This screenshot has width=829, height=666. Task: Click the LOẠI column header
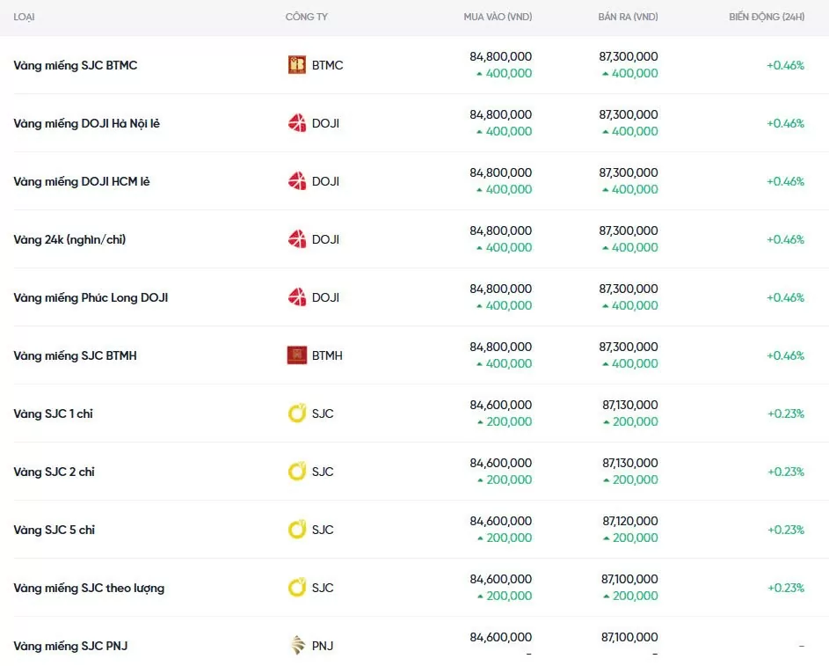24,17
